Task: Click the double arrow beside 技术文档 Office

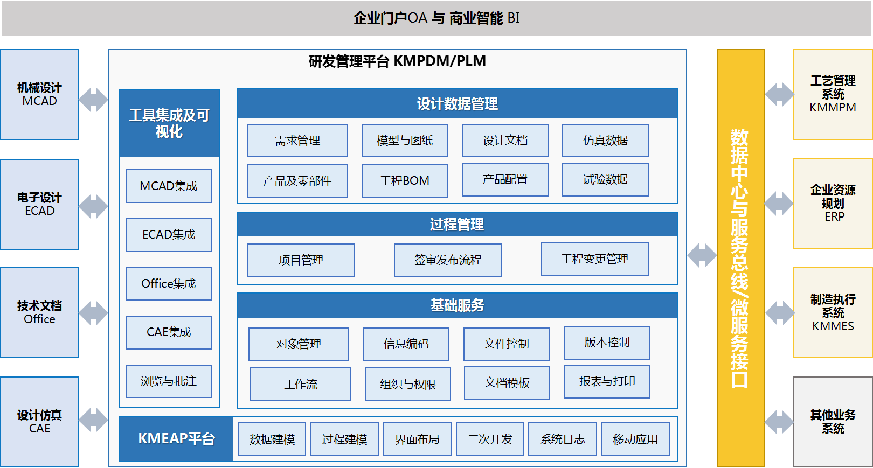Action: (94, 313)
